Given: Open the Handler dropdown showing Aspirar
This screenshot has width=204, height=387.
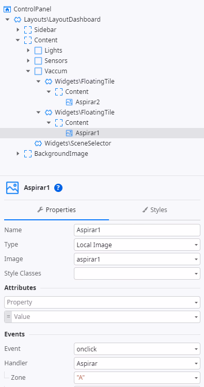Looking at the screenshot, I should (x=137, y=363).
